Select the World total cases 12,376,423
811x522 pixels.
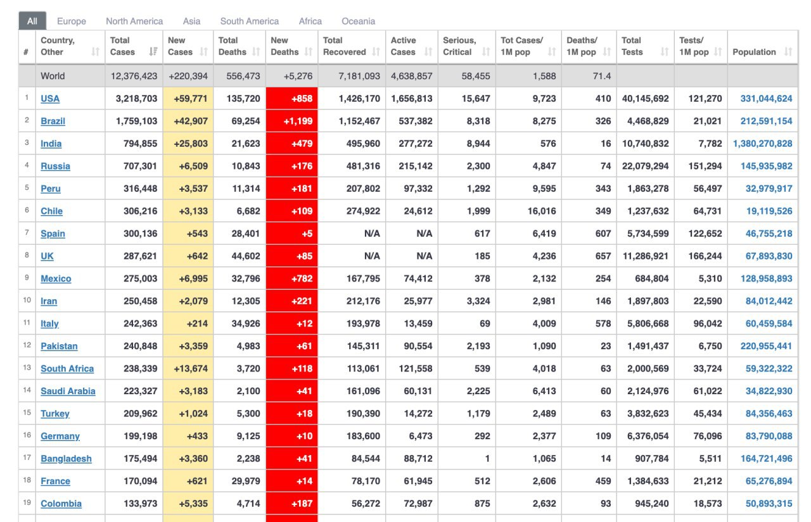(134, 76)
